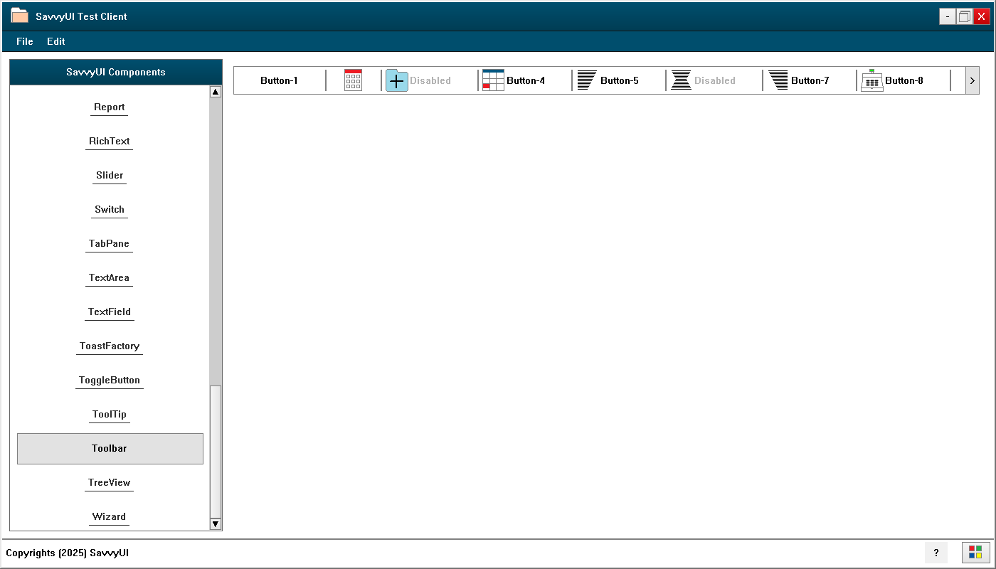Open the Edit menu

pyautogui.click(x=55, y=41)
